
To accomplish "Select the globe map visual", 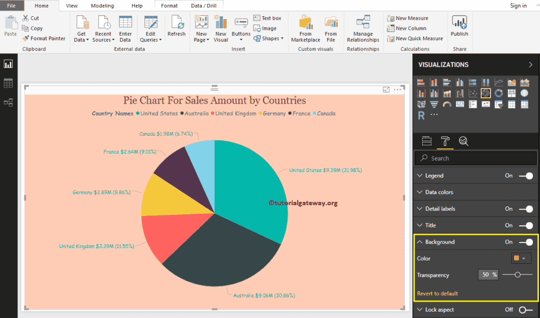I will click(x=524, y=93).
